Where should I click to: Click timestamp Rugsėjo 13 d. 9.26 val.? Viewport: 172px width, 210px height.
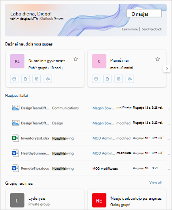point(148,108)
